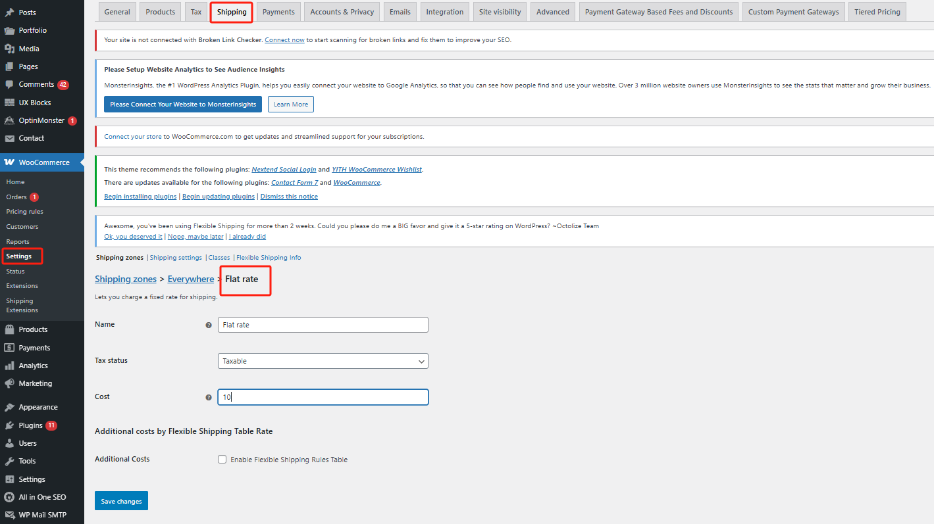Viewport: 934px width, 524px height.
Task: Click the Posts pin icon in the sidebar
Action: (x=9, y=12)
